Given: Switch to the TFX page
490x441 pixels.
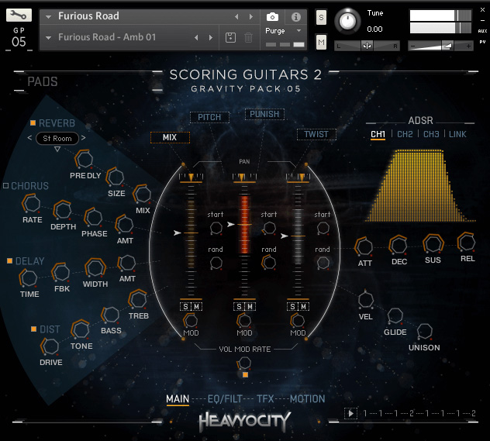Looking at the screenshot, I should (x=265, y=399).
